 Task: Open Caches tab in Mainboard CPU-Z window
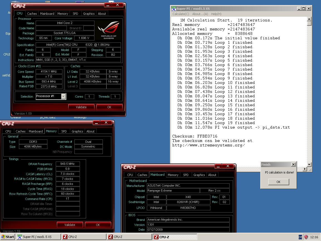click(142, 175)
